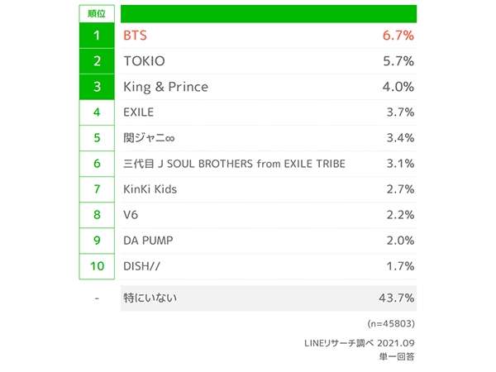This screenshot has width=496, height=372.
Task: Click 三代目 J SOUL BROTHERS row text
Action: [235, 164]
